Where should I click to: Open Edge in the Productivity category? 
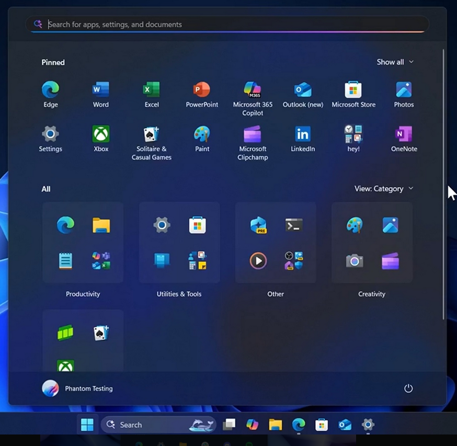[65, 225]
